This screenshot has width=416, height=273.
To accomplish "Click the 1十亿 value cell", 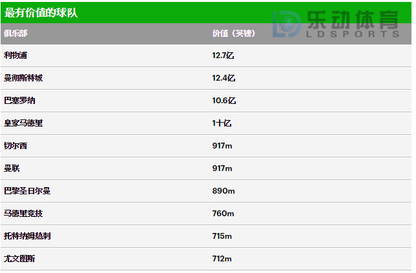I will (x=222, y=123).
